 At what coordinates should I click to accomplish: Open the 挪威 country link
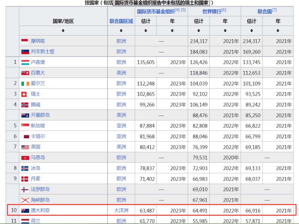[36, 105]
